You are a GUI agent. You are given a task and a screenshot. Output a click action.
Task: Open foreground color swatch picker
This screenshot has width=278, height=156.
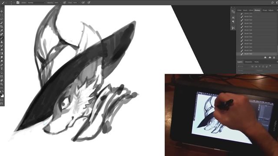click(1, 94)
